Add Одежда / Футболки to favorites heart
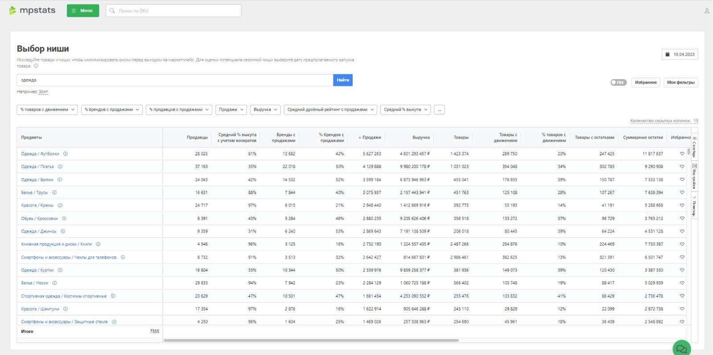 pos(682,154)
